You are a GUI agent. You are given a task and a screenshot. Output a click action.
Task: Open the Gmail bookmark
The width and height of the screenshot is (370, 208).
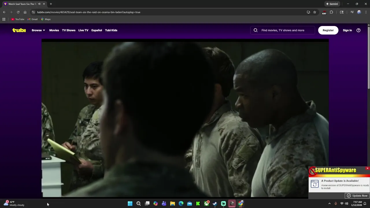32,19
